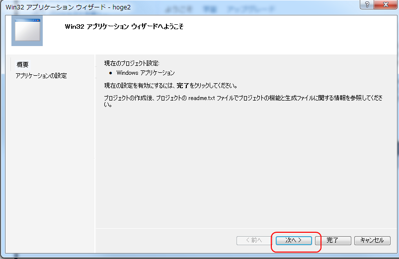The width and height of the screenshot is (399, 259).
Task: Click the キャンセル (Cancel) button
Action: tap(372, 241)
